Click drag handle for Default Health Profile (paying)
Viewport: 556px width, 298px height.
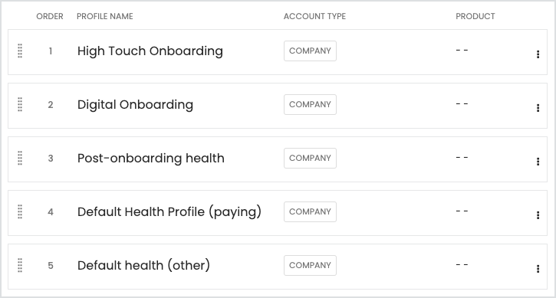pyautogui.click(x=20, y=211)
